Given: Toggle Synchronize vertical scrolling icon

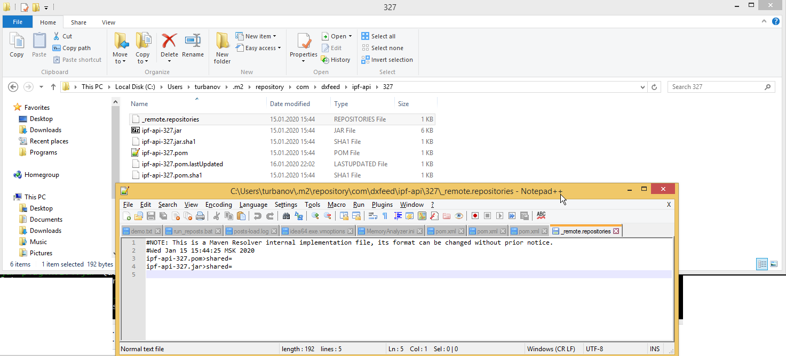Looking at the screenshot, I should (344, 216).
